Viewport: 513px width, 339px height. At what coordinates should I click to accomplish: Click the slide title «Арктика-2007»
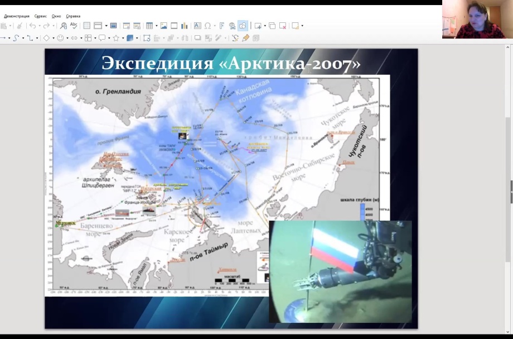[231, 64]
